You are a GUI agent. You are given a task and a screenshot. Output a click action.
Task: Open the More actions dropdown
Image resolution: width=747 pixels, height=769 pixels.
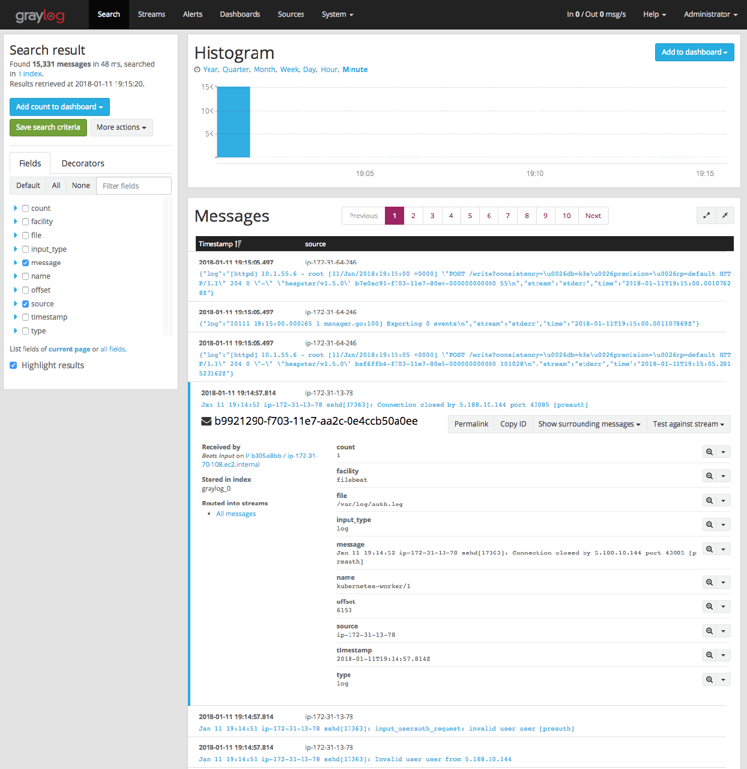121,127
